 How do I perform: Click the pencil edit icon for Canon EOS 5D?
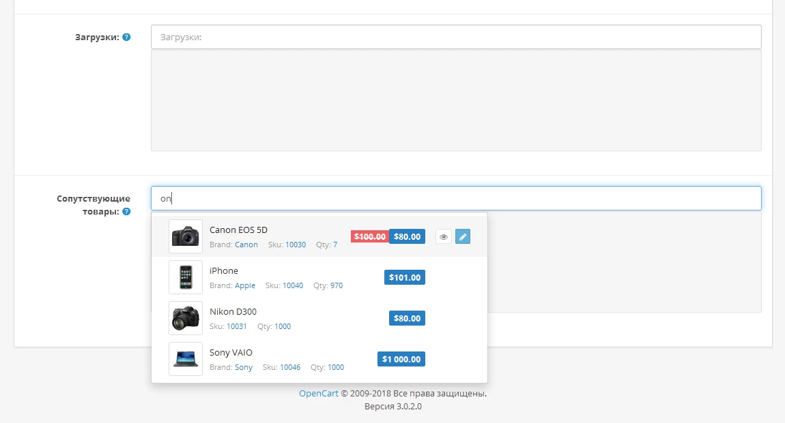463,237
